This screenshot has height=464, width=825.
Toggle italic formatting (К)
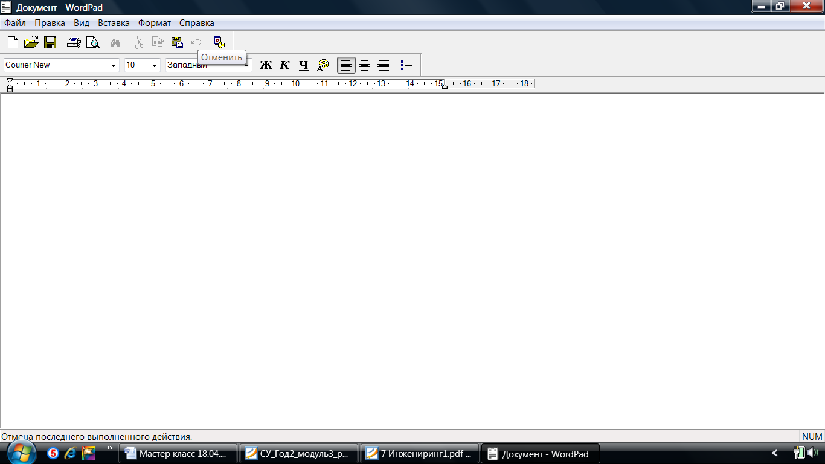[284, 65]
